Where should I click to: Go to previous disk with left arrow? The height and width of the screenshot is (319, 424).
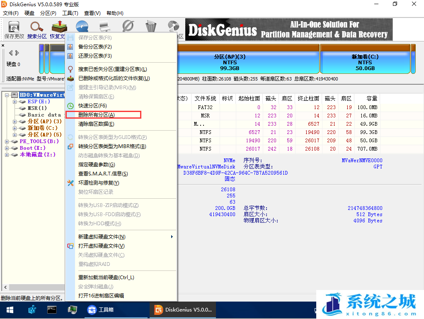(11, 53)
